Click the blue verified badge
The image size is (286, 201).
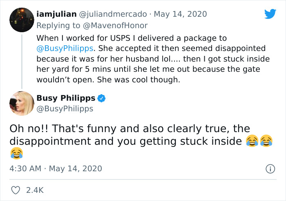[102, 98]
